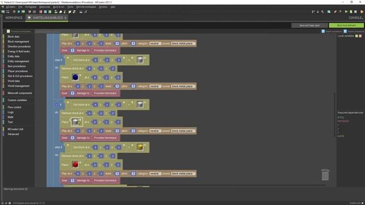Click the block search field beside Procedure templates

[67, 31]
